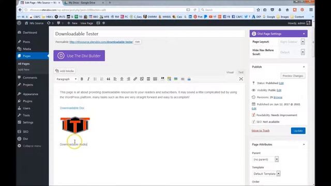Edit the page Status

pyautogui.click(x=281, y=83)
